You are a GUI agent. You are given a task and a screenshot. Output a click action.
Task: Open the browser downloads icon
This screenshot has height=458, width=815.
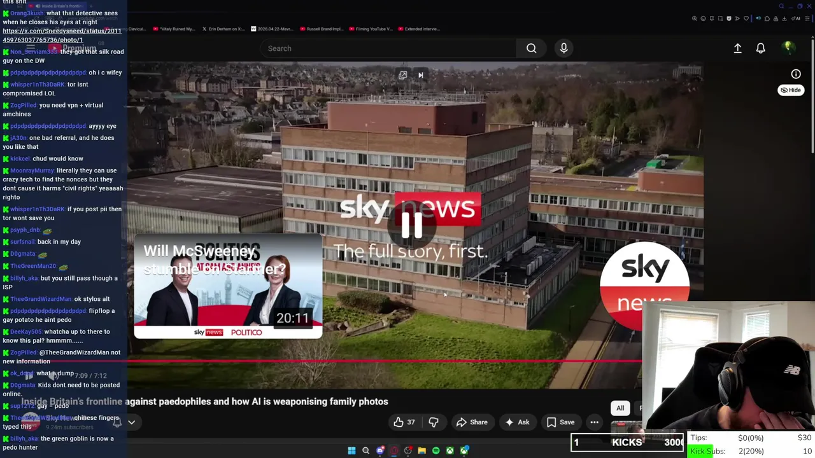tap(784, 18)
